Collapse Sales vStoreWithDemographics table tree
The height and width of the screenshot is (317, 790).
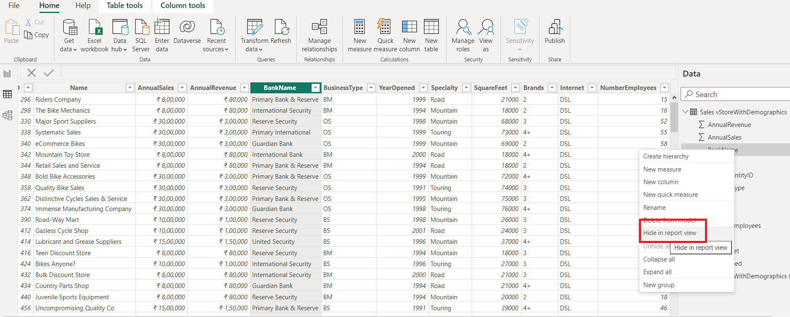coord(685,112)
